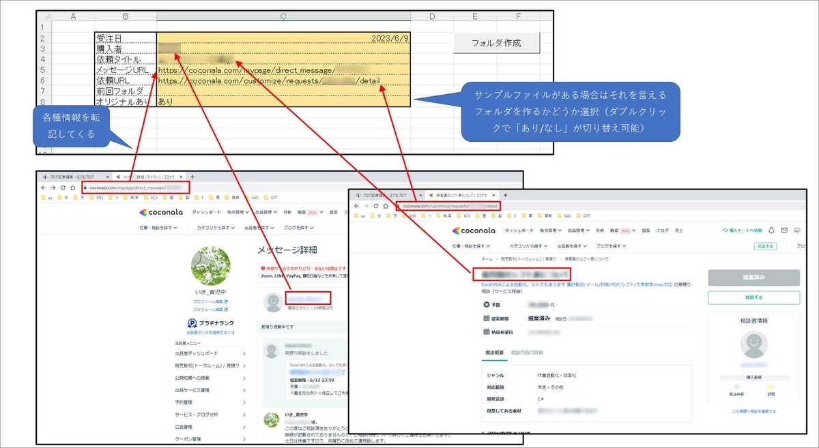Switch to 相談内容の詳細 tab

[527, 352]
